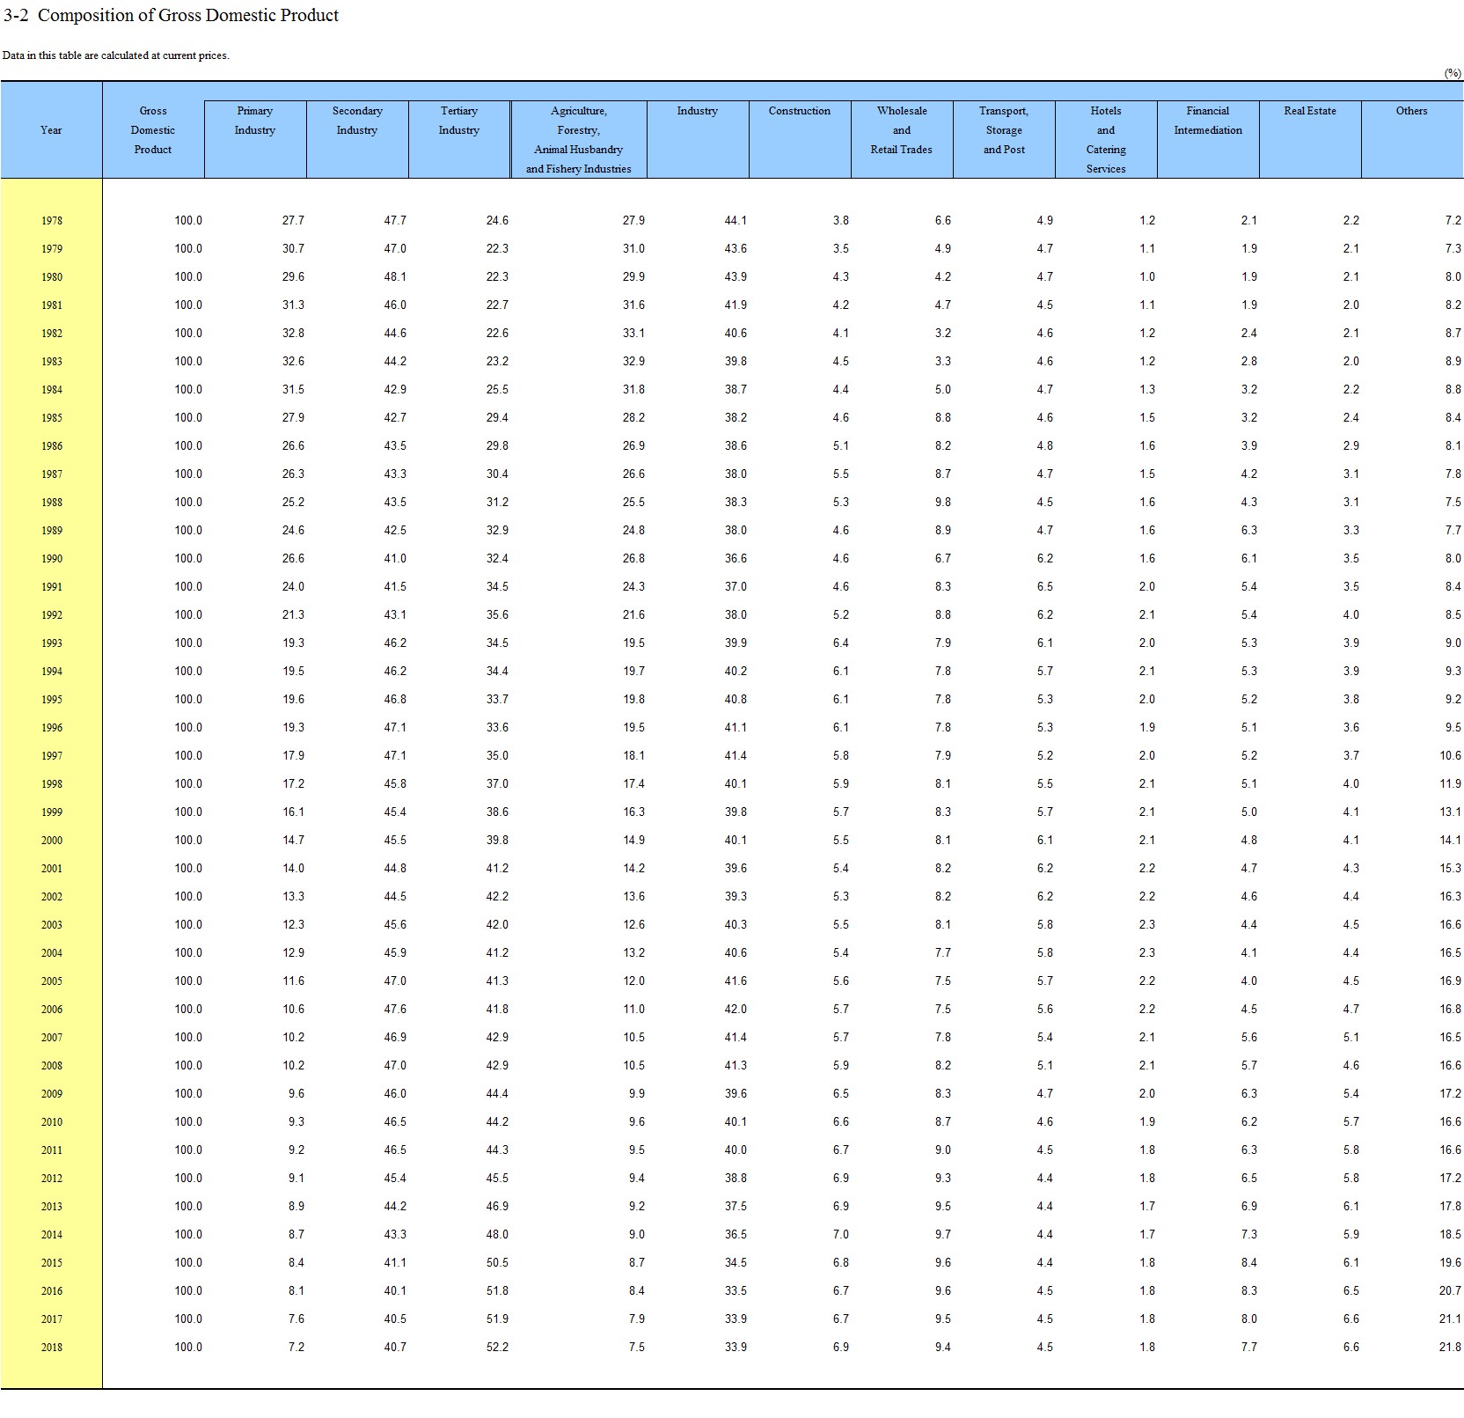The width and height of the screenshot is (1464, 1418).
Task: Click Others value 10.6 for 1997
Action: tap(1451, 756)
